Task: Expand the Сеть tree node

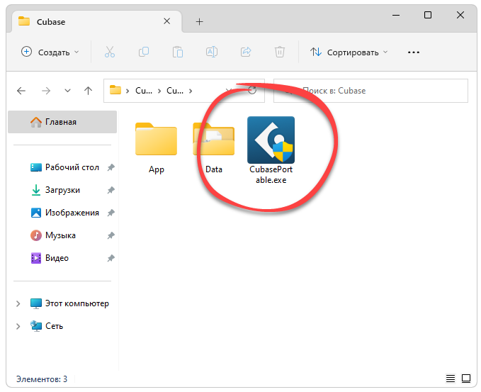Action: (x=18, y=326)
